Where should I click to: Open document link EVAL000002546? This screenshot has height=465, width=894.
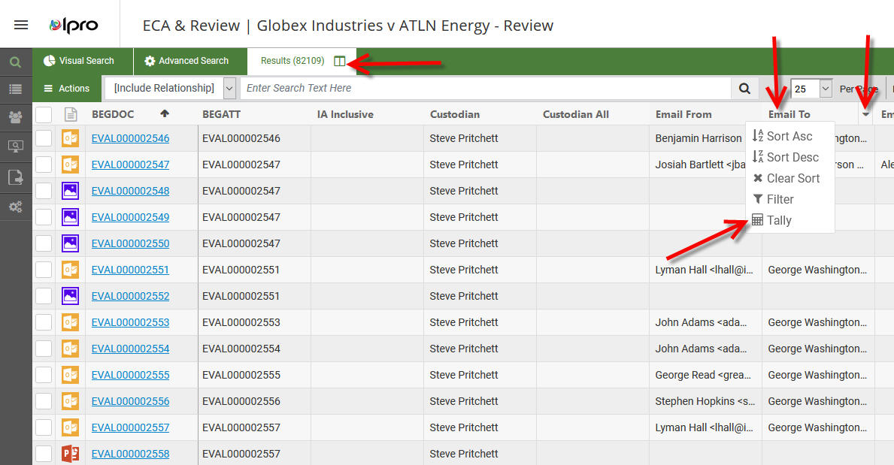point(131,138)
